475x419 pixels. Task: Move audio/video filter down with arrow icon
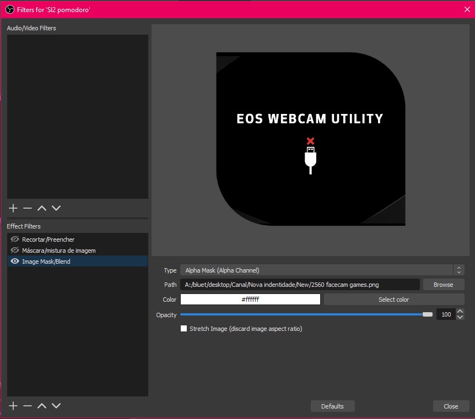coord(56,208)
